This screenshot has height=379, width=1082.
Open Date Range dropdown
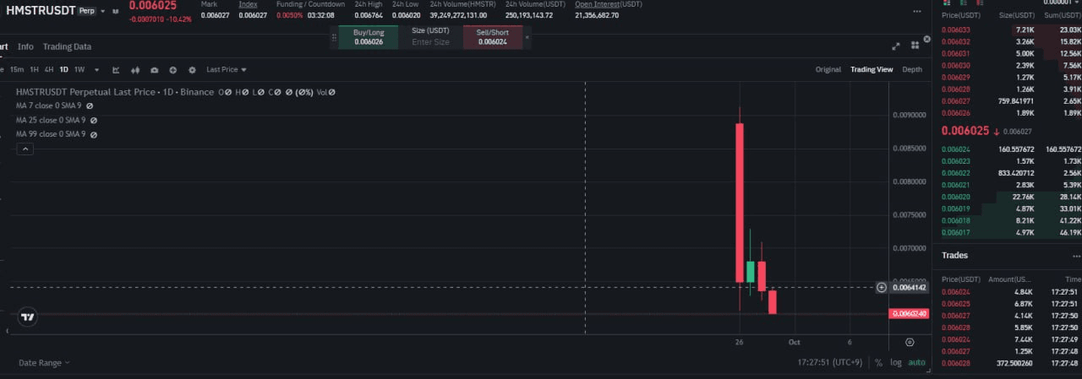point(44,362)
